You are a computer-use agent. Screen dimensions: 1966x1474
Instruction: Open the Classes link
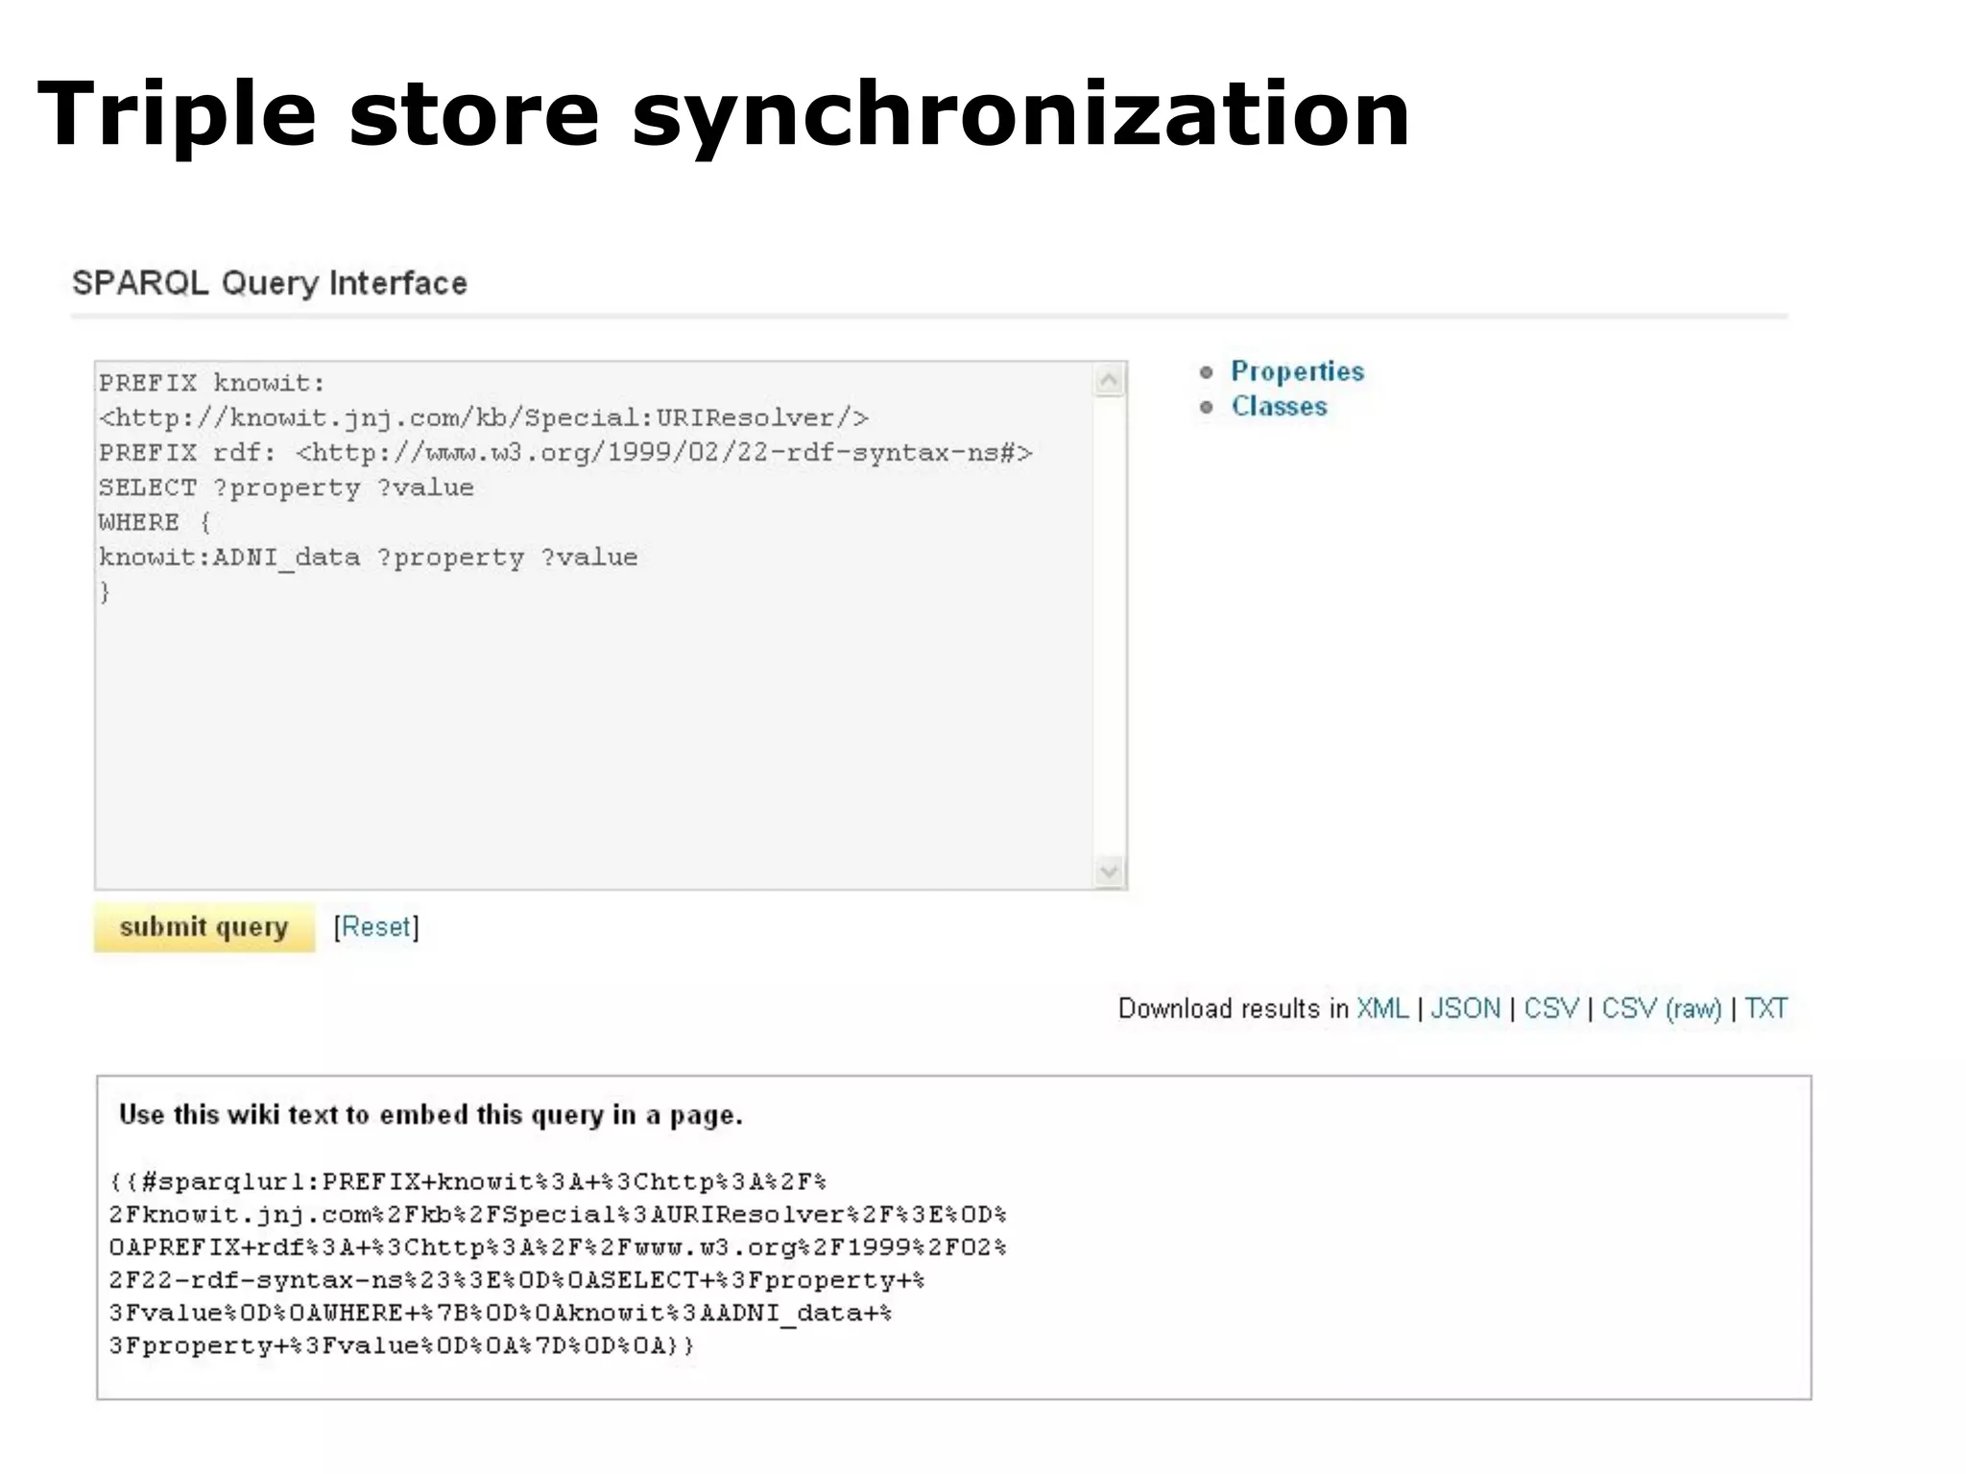[1279, 406]
